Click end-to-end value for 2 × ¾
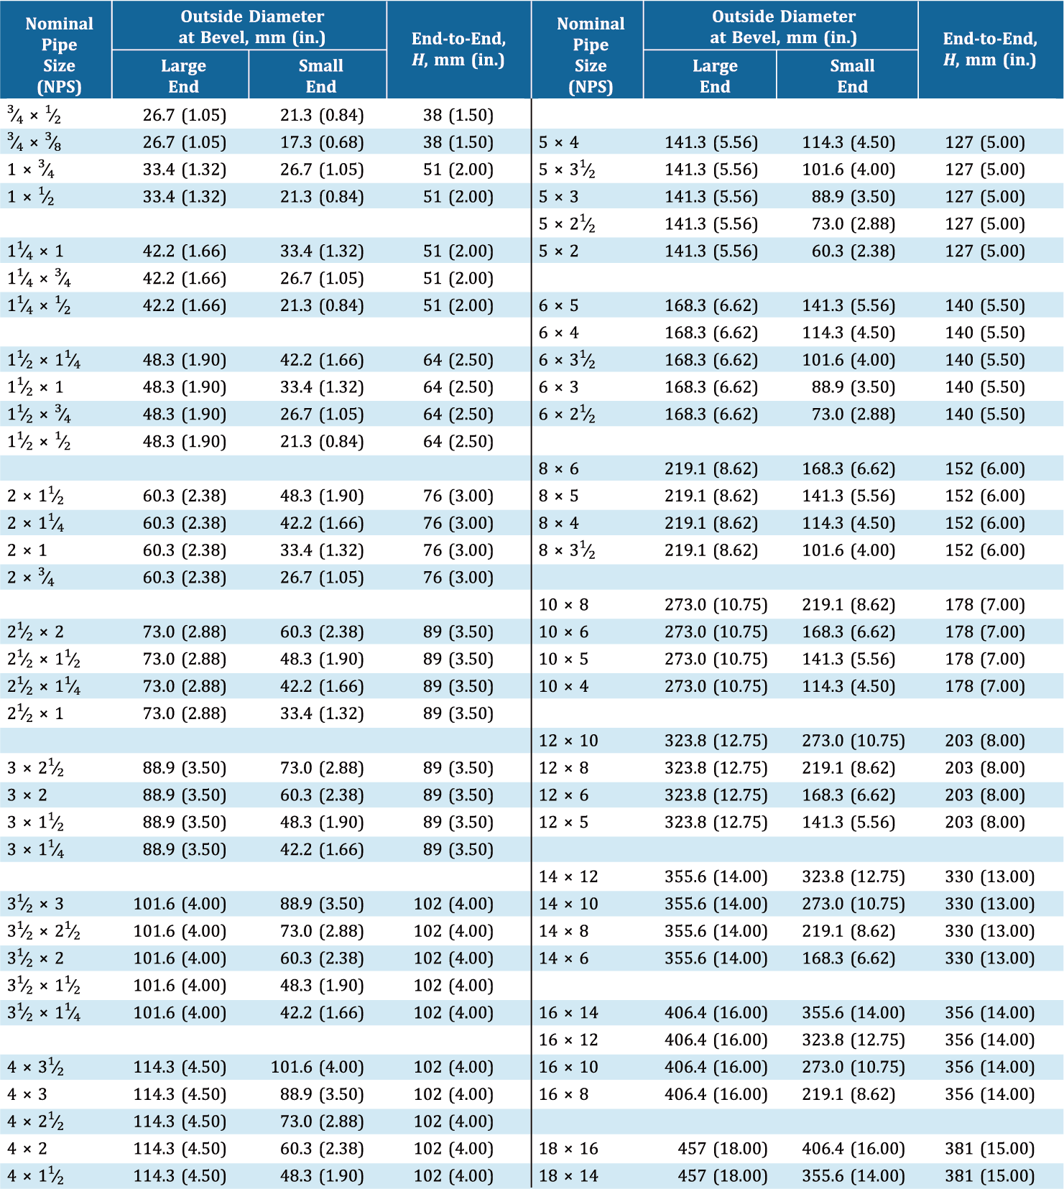Viewport: 1064px width, 1189px height. pos(458,578)
